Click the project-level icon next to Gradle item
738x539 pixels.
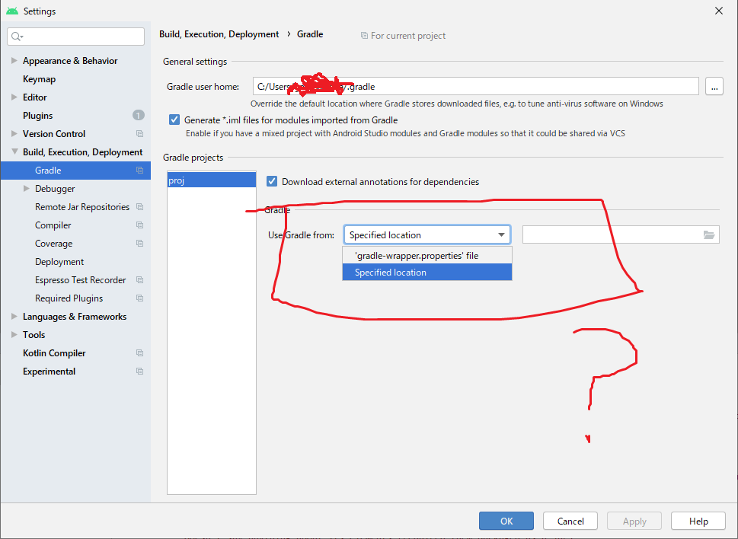click(x=139, y=171)
